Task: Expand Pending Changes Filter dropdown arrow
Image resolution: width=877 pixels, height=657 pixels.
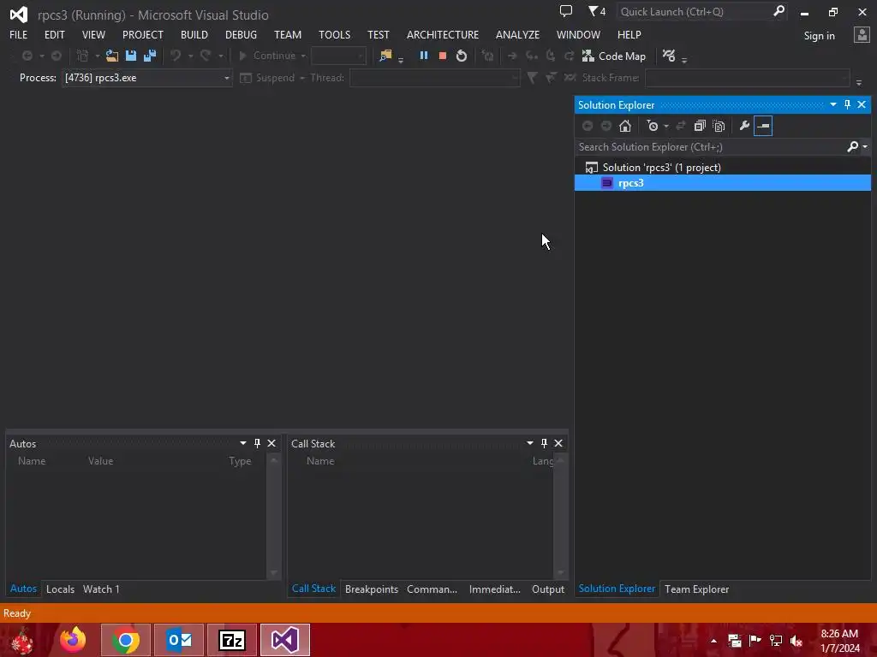Action: pyautogui.click(x=665, y=127)
